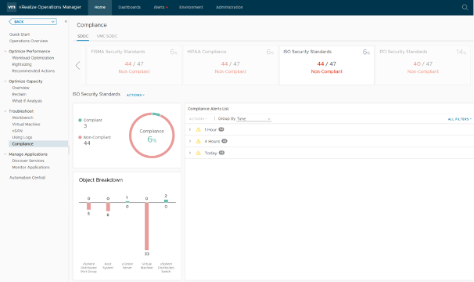Select Compliance in sidebar
This screenshot has height=282, width=474.
click(38, 144)
